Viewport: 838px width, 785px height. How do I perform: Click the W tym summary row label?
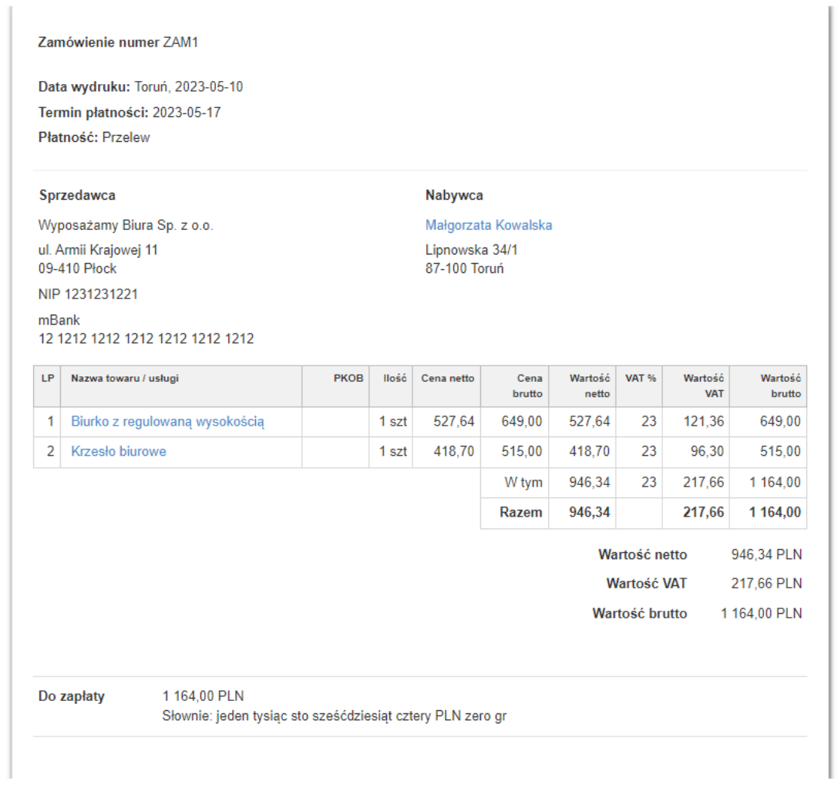pyautogui.click(x=523, y=483)
